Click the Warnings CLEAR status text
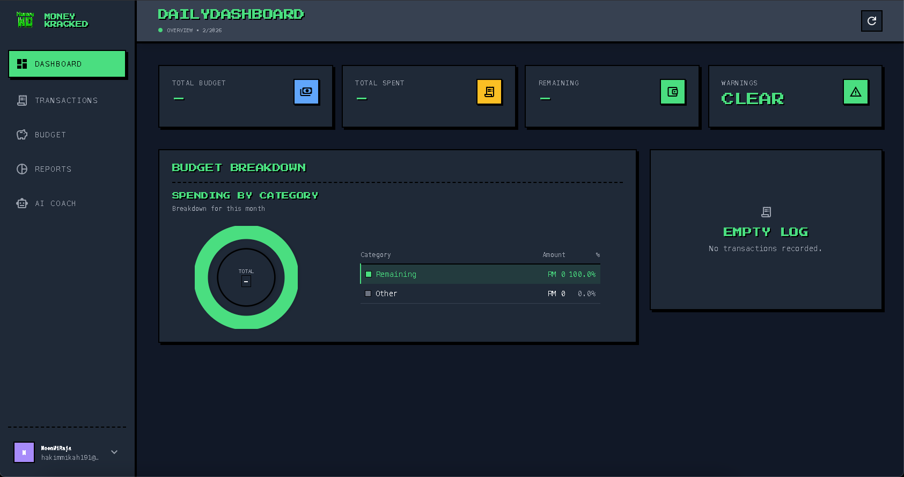 click(752, 99)
